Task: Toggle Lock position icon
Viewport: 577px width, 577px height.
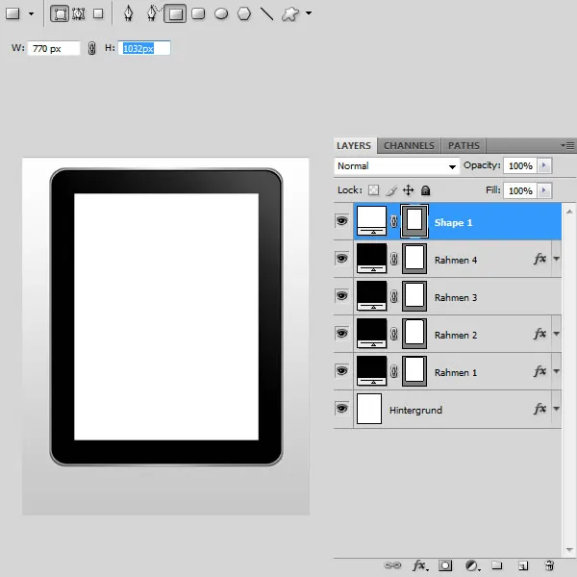Action: [409, 190]
